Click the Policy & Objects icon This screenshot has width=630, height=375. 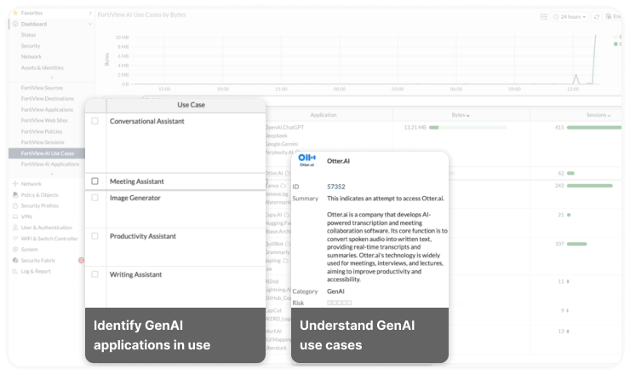click(x=15, y=194)
